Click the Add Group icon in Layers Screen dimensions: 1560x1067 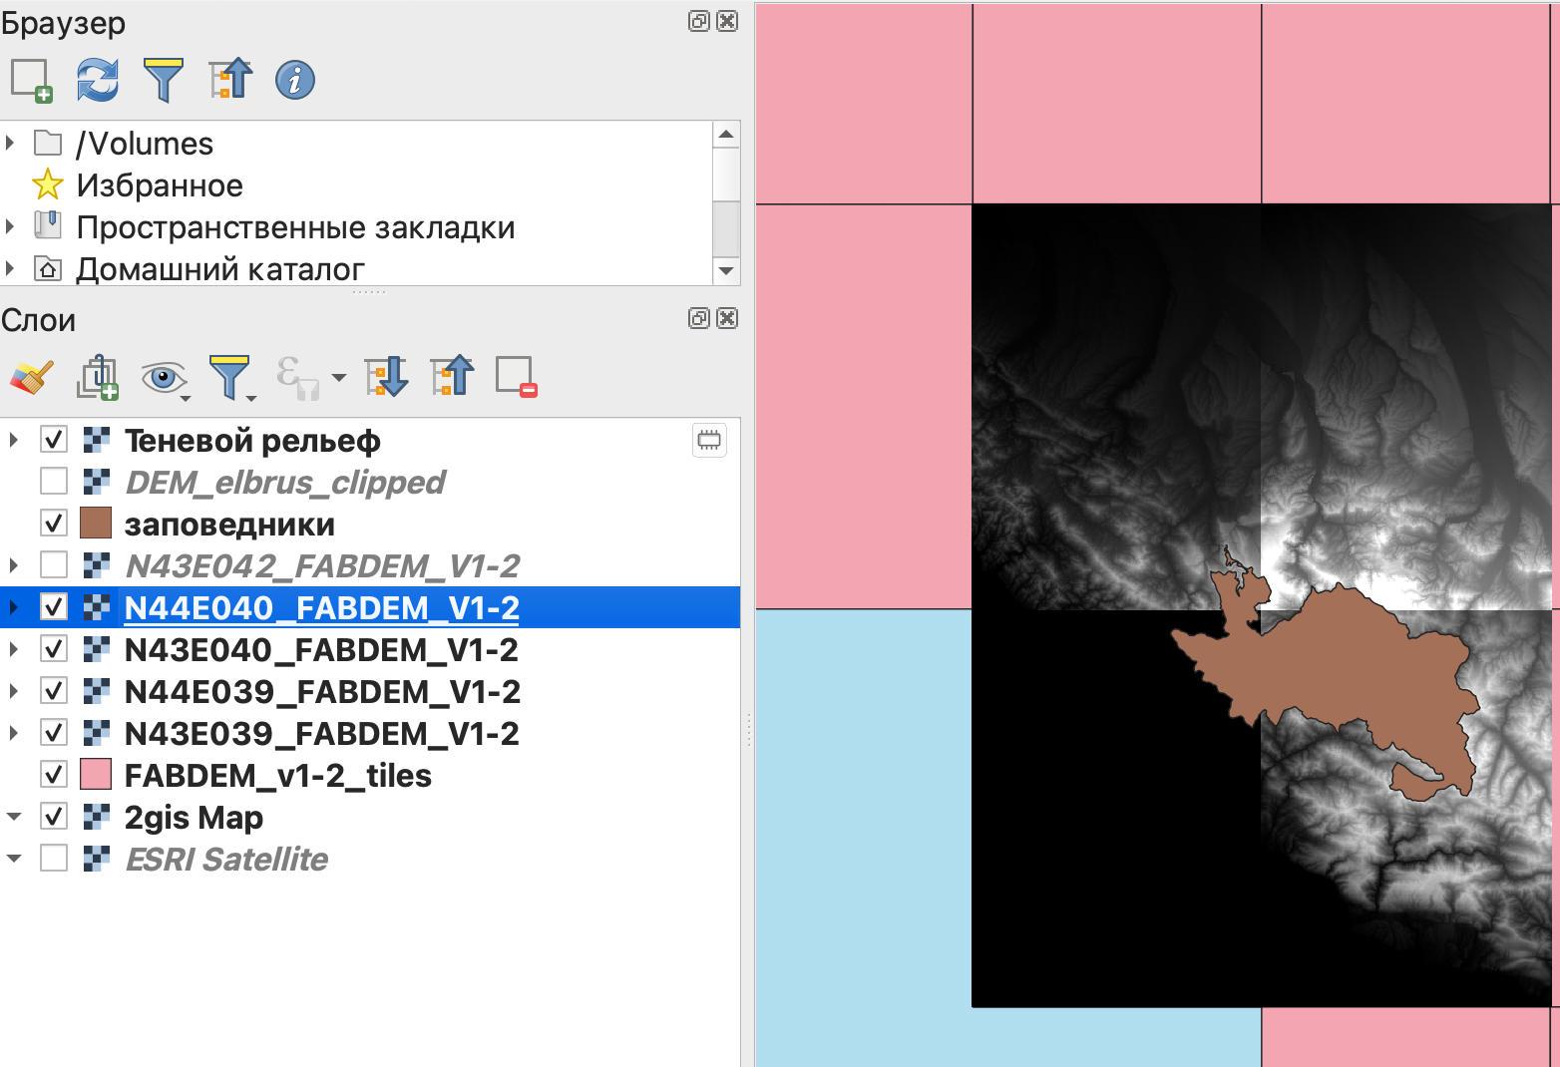point(98,377)
